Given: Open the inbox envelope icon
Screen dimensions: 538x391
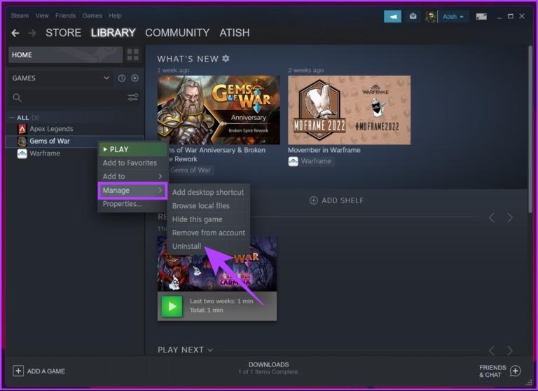Looking at the screenshot, I should tap(413, 16).
